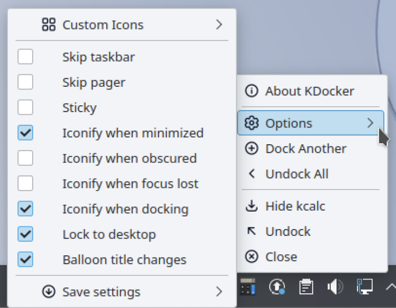Viewport: 396px width, 308px height.
Task: Turn on the Sticky option
Action: (x=25, y=107)
